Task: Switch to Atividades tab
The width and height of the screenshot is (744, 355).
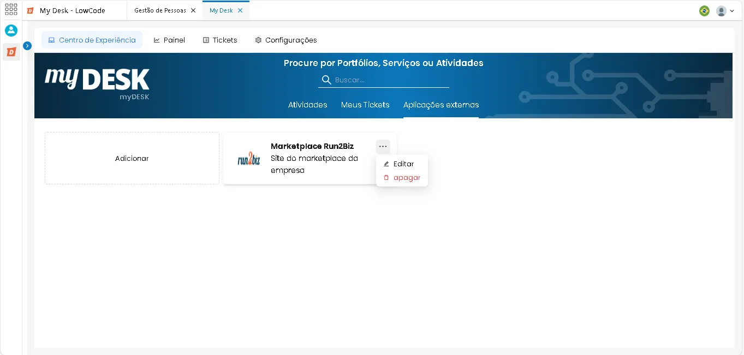Action: point(308,105)
